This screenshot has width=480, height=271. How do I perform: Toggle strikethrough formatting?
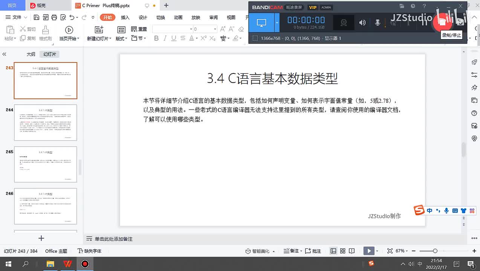point(183,38)
